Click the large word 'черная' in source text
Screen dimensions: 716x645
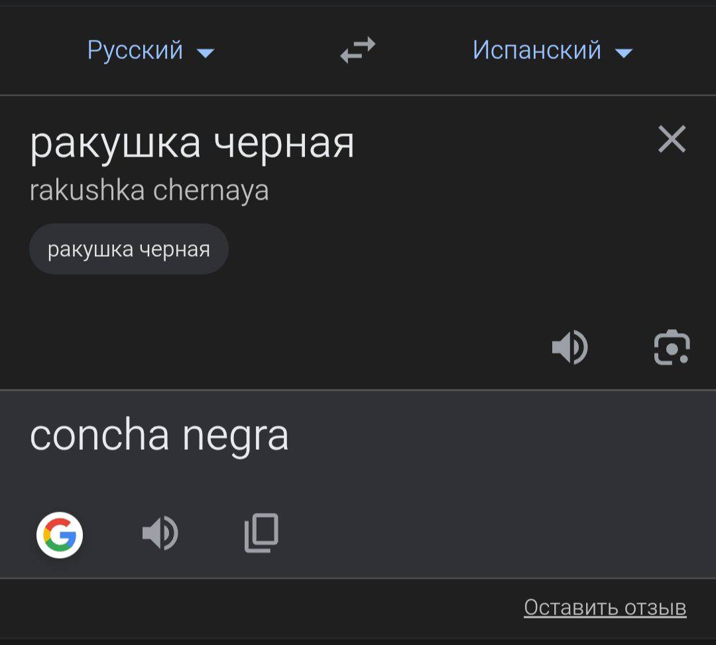pyautogui.click(x=284, y=143)
